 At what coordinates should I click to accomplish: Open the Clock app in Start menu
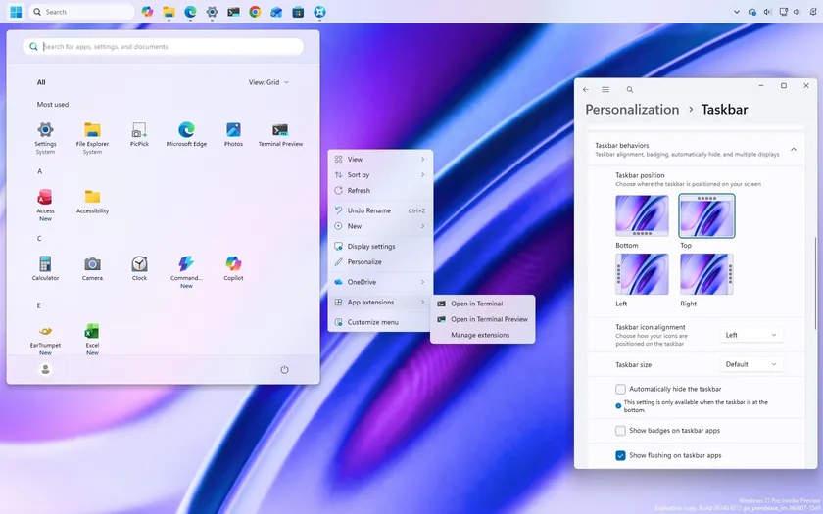coord(139,268)
